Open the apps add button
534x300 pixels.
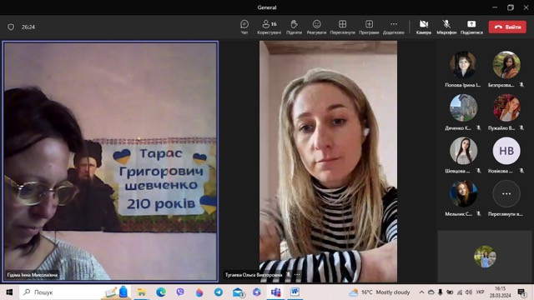369,27
